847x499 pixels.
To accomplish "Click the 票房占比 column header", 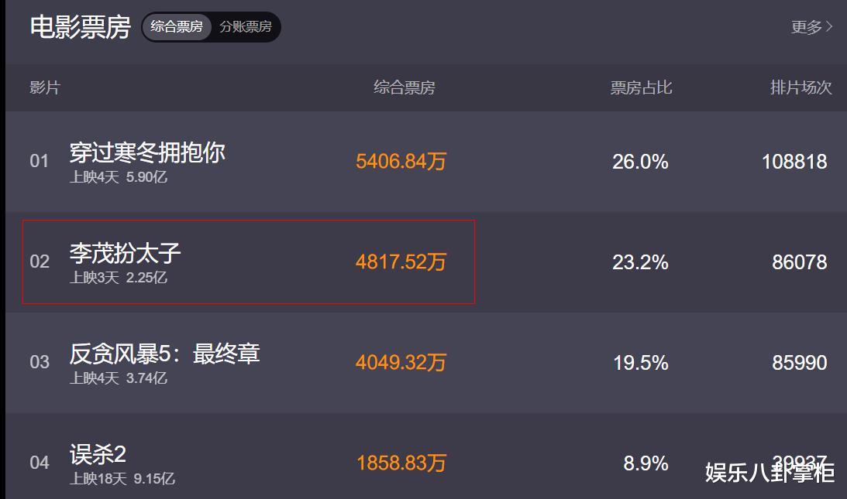I will 641,88.
